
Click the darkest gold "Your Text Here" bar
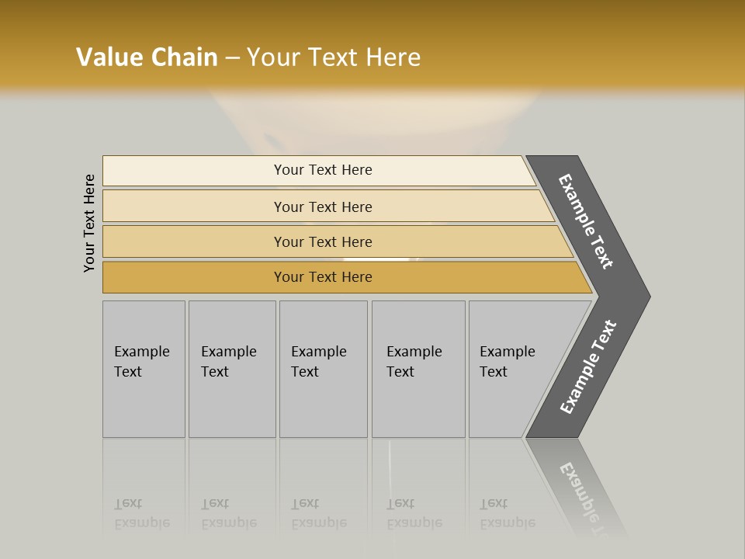(x=323, y=277)
